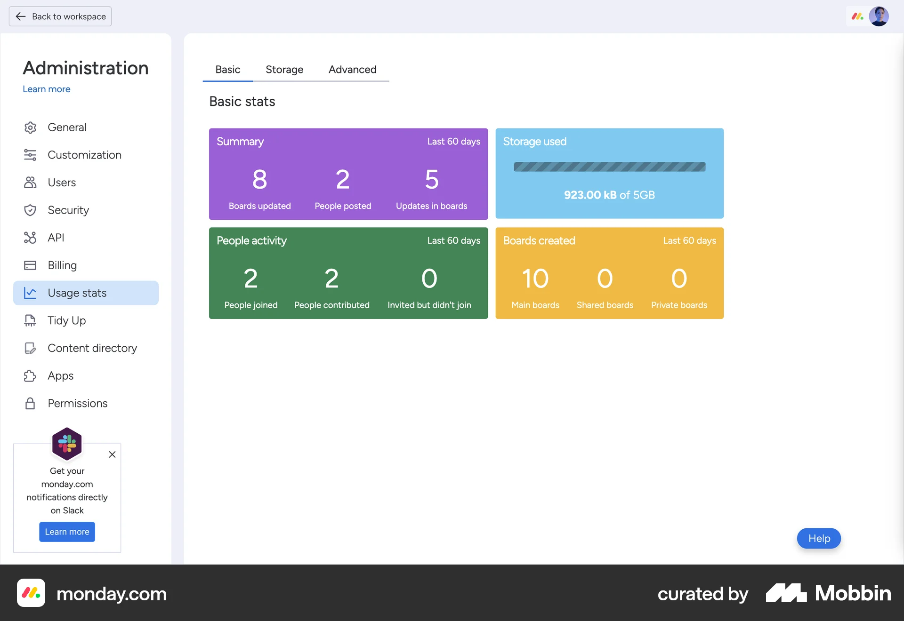Select the Security shield icon in sidebar
The height and width of the screenshot is (621, 904).
(x=30, y=210)
